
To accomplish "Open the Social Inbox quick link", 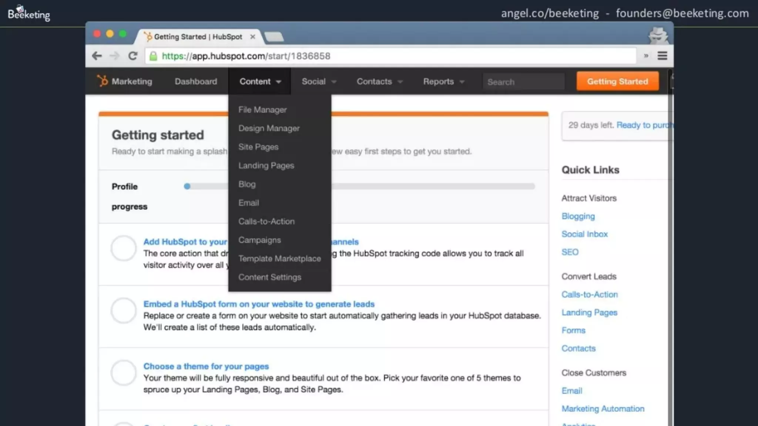I will (584, 234).
